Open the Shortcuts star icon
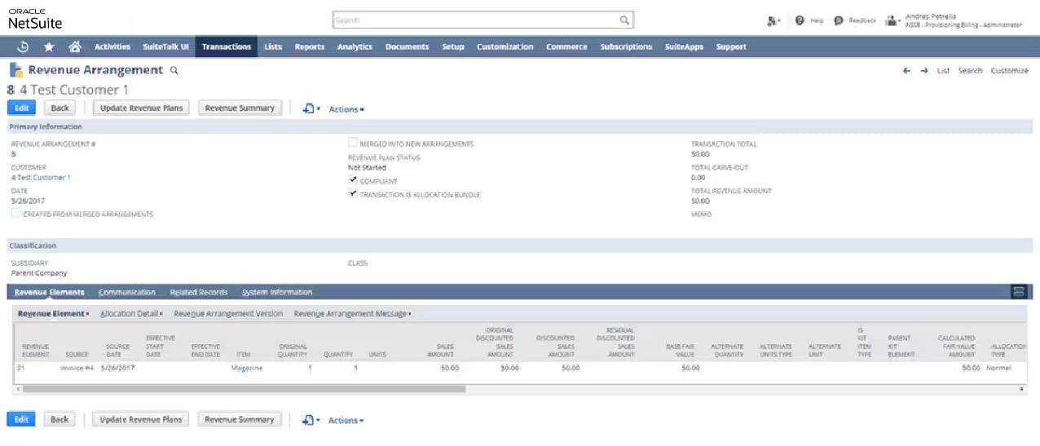Image resolution: width=1040 pixels, height=446 pixels. 49,46
